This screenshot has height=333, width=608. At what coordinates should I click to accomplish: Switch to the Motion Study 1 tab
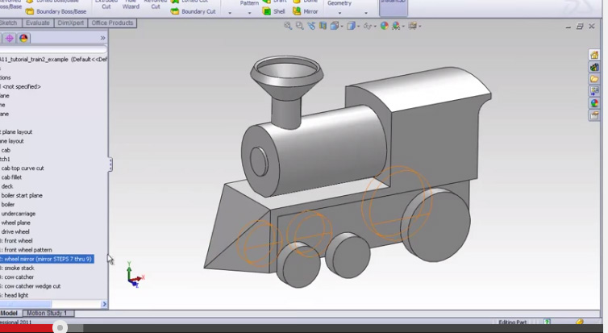48,313
